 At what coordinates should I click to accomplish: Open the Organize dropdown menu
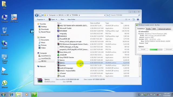point(41,19)
